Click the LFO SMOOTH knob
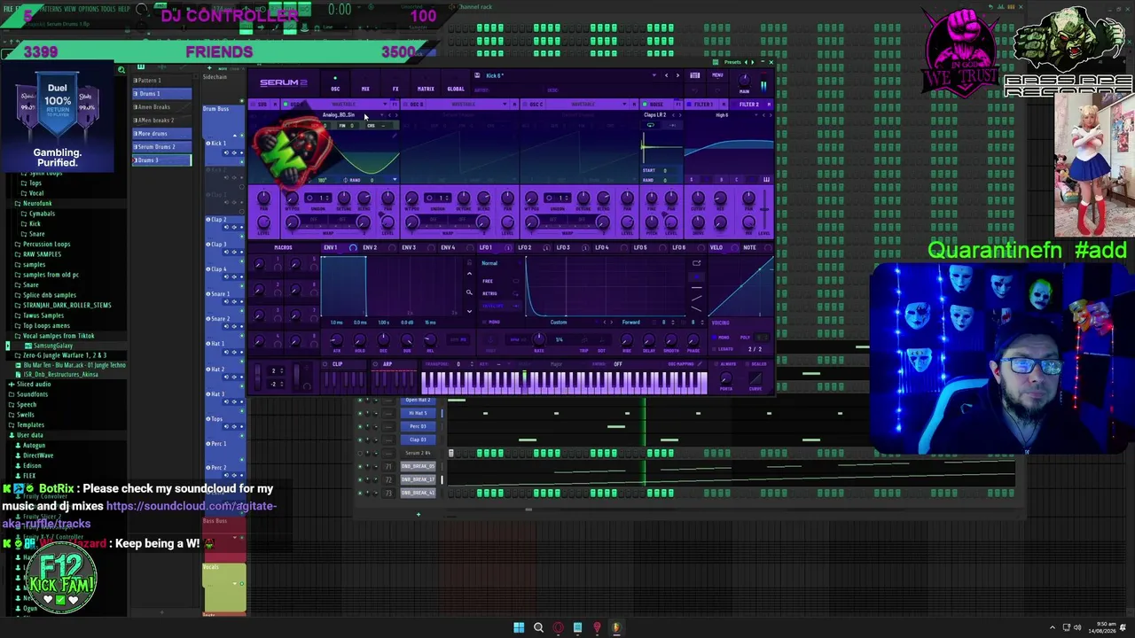The image size is (1135, 638). click(672, 340)
